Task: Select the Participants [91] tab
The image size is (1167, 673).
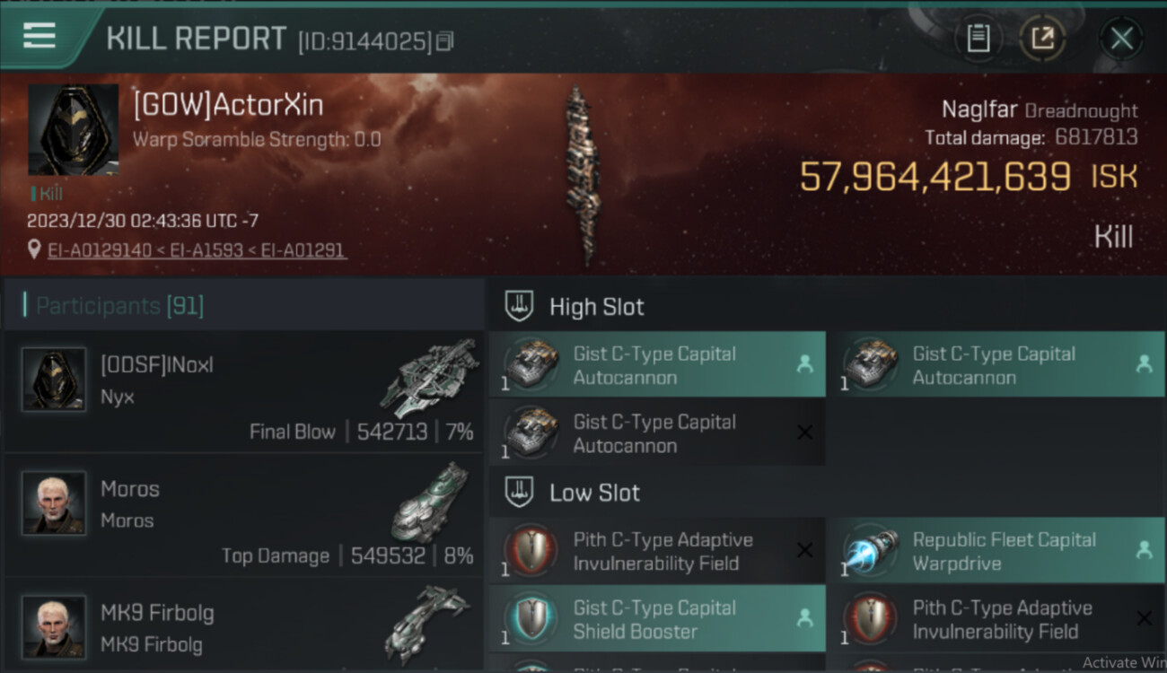Action: point(119,306)
